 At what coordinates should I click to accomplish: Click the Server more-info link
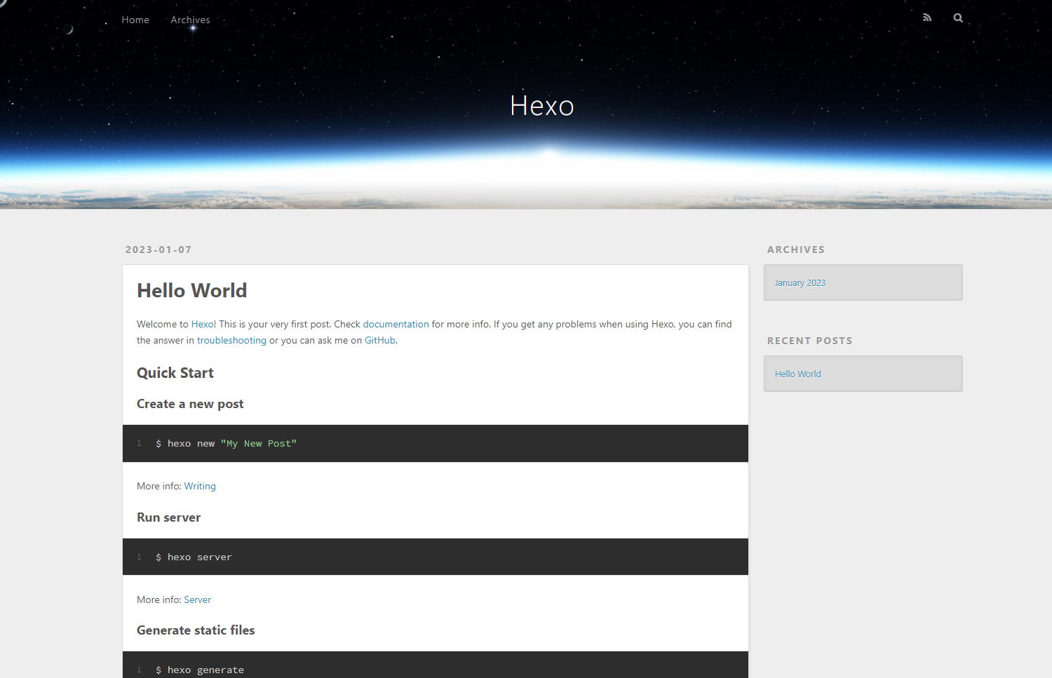point(197,599)
